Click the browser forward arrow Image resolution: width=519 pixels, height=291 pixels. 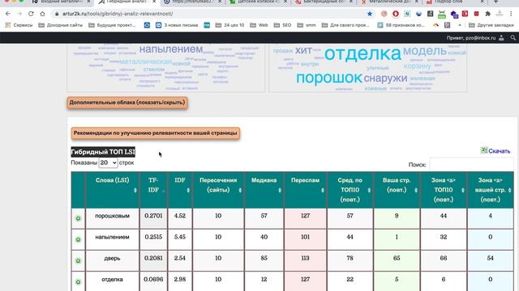[x=19, y=14]
